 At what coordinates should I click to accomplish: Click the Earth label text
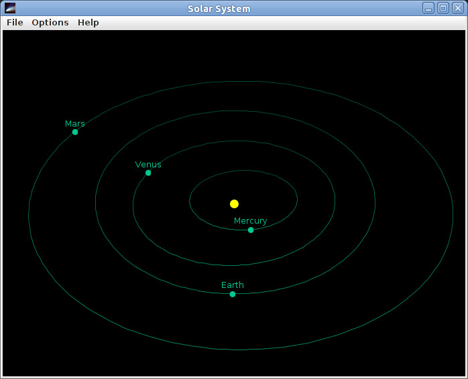pos(233,285)
